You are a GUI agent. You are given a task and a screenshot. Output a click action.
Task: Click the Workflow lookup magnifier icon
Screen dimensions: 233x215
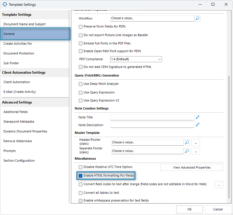click(x=198, y=18)
